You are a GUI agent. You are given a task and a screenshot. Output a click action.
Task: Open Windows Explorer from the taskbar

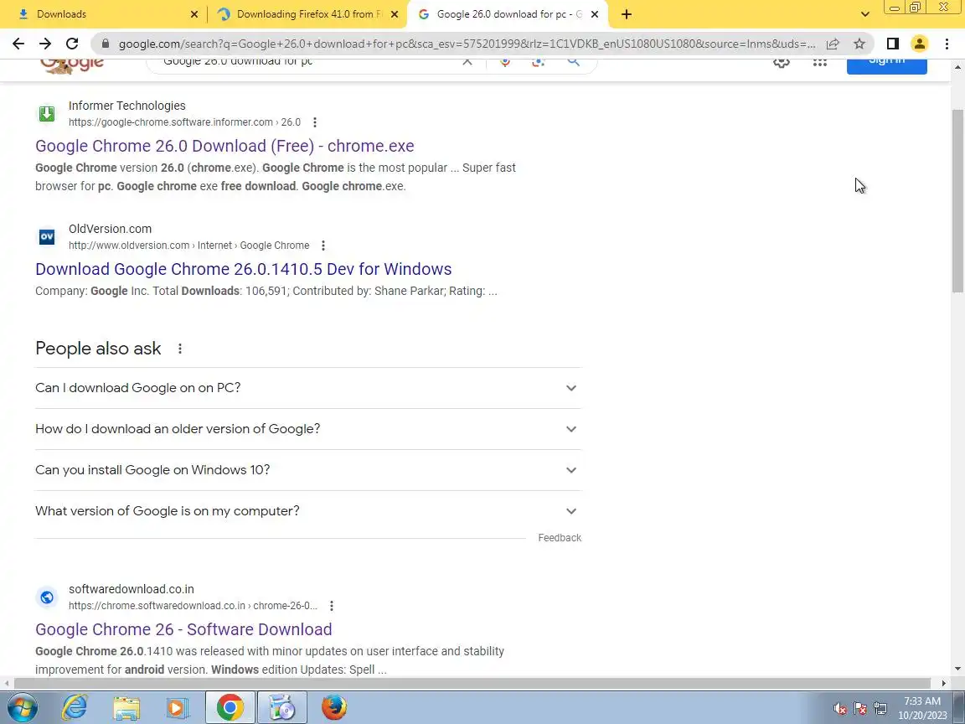coord(126,707)
